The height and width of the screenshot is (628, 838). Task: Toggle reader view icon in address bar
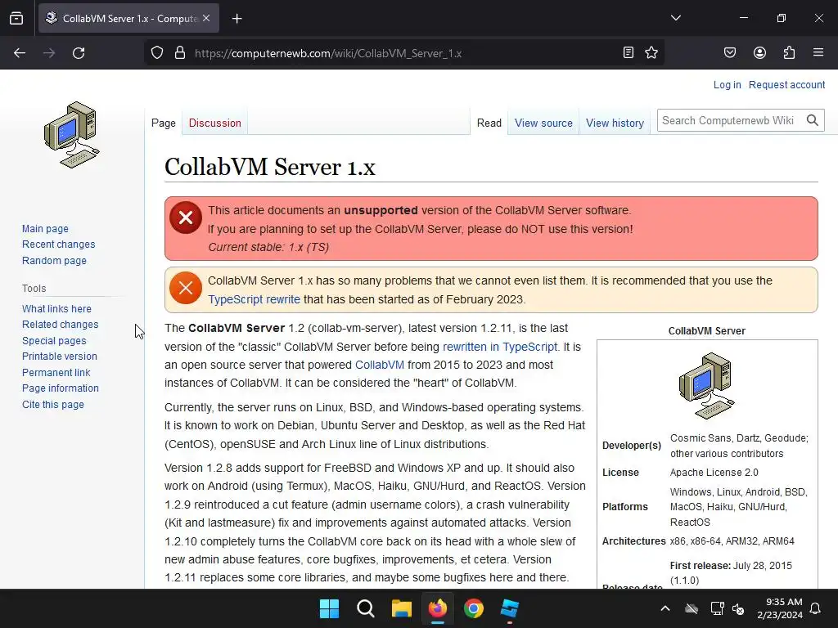tap(628, 52)
